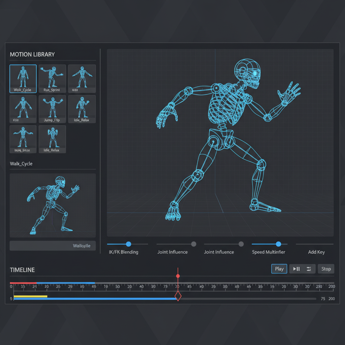Select the Jump_Flip motion preset
This screenshot has height=345, width=345.
(52, 108)
